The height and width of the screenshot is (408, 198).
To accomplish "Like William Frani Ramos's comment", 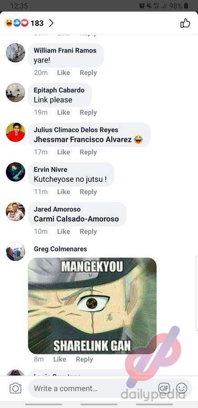I will pos(64,73).
